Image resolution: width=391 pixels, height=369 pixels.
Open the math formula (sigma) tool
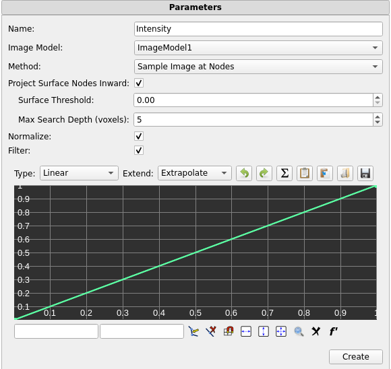click(284, 173)
